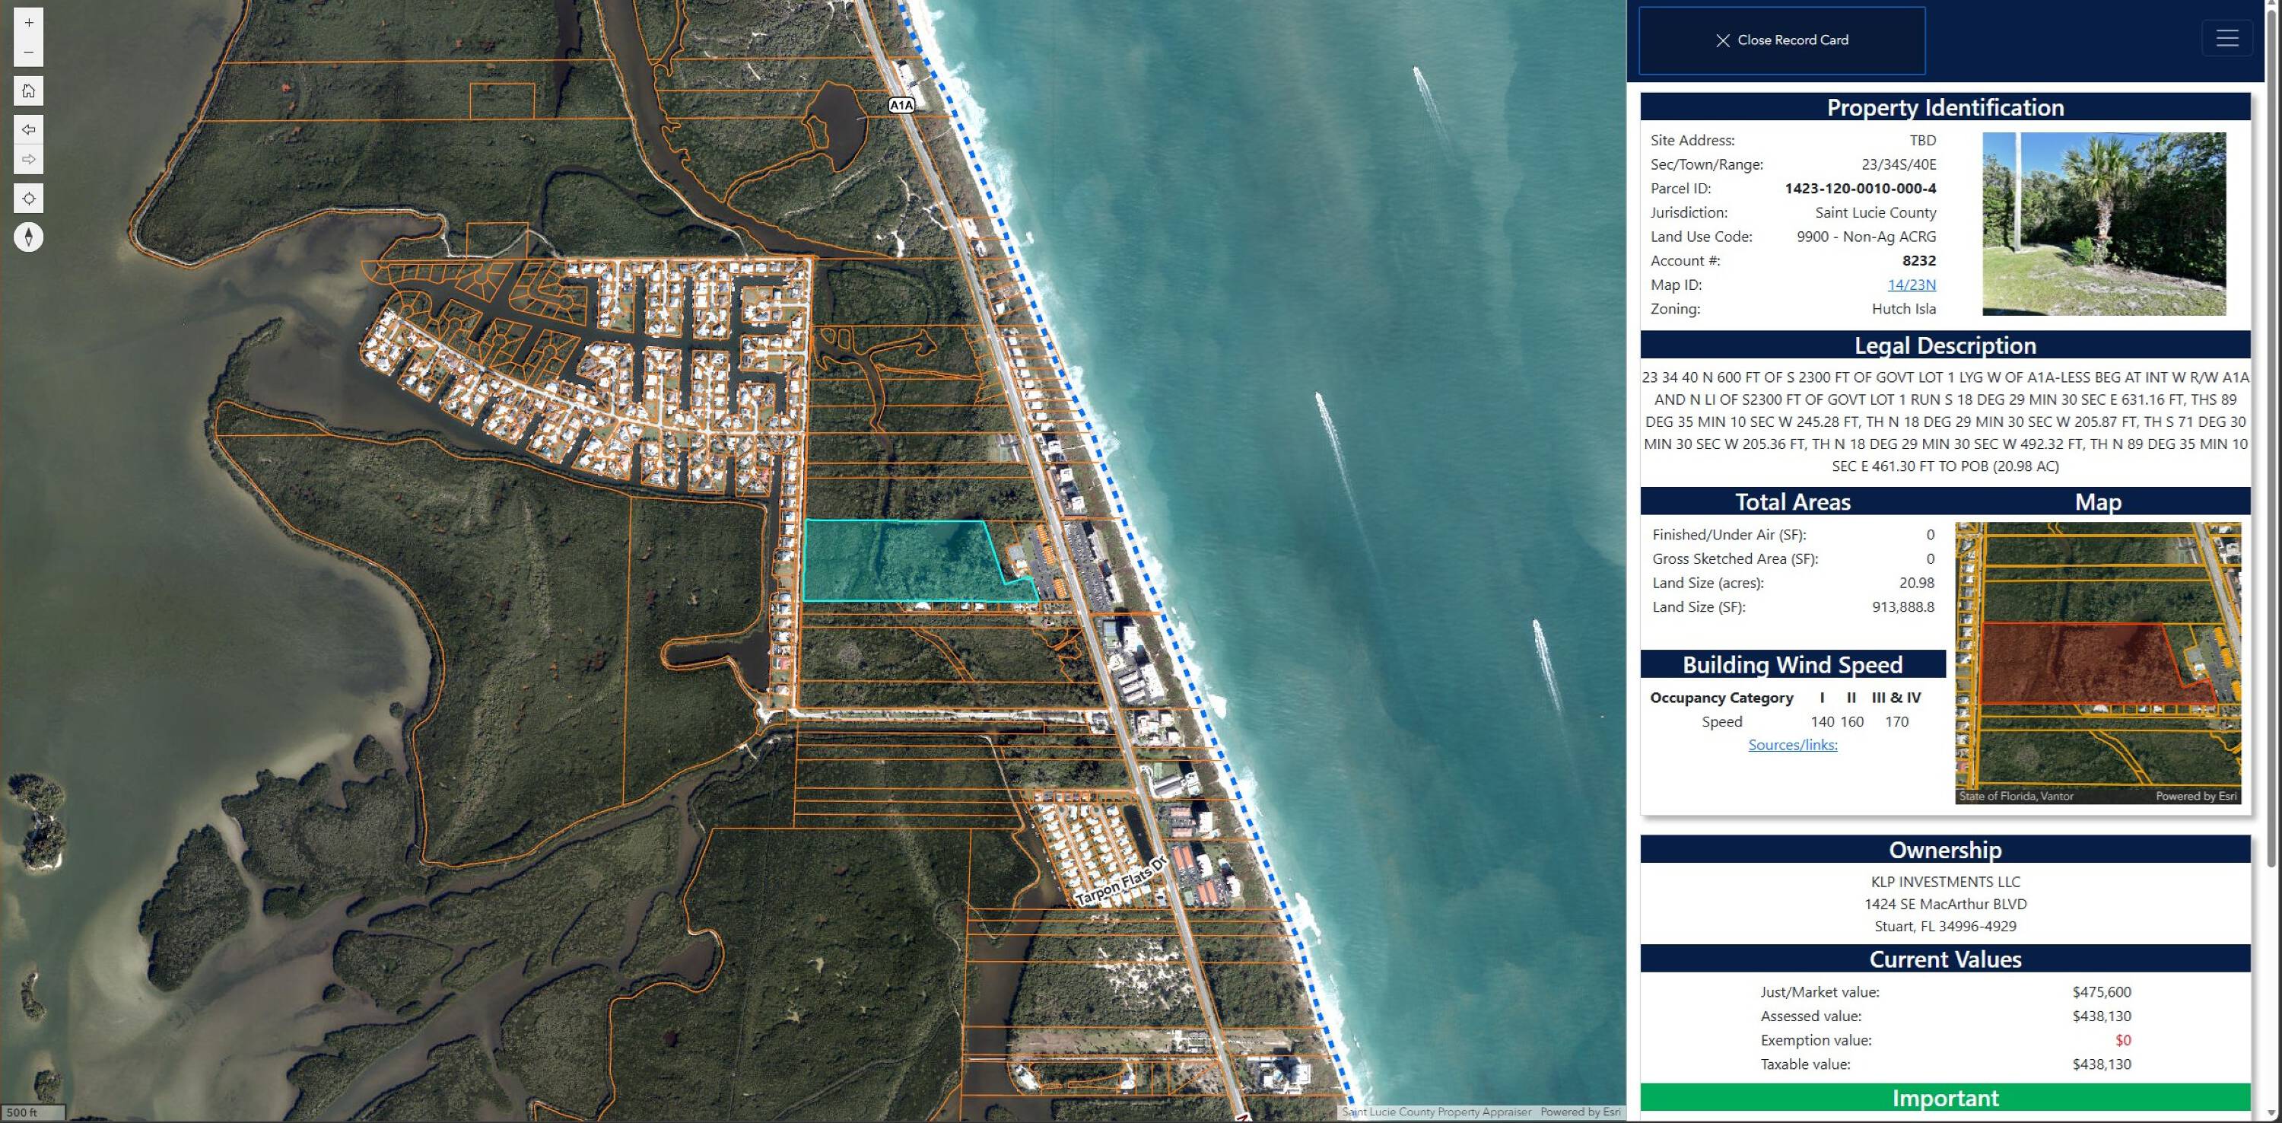The image size is (2282, 1123).
Task: Click the Important section header
Action: pos(1945,1097)
